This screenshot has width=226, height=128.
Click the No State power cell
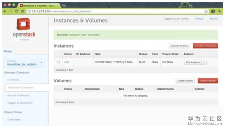click(168, 62)
